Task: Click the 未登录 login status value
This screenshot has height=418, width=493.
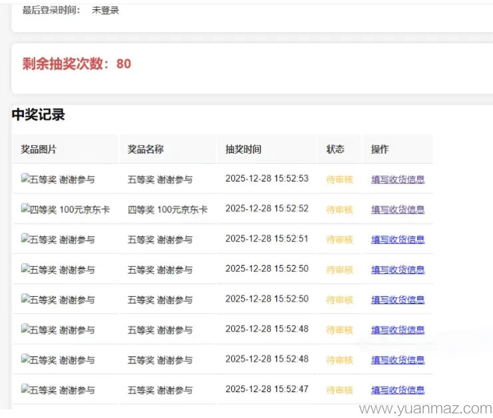Action: click(x=105, y=10)
